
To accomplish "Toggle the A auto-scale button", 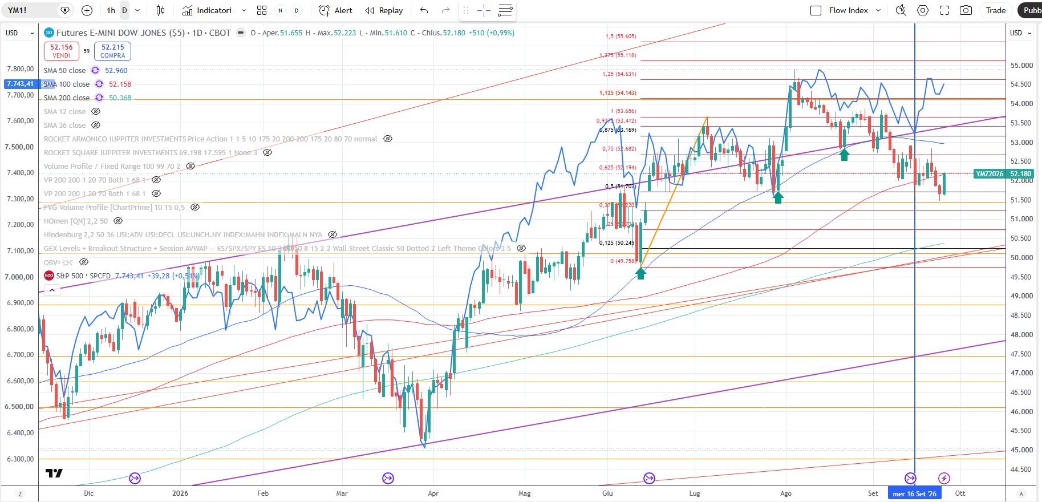I will click(x=1021, y=493).
